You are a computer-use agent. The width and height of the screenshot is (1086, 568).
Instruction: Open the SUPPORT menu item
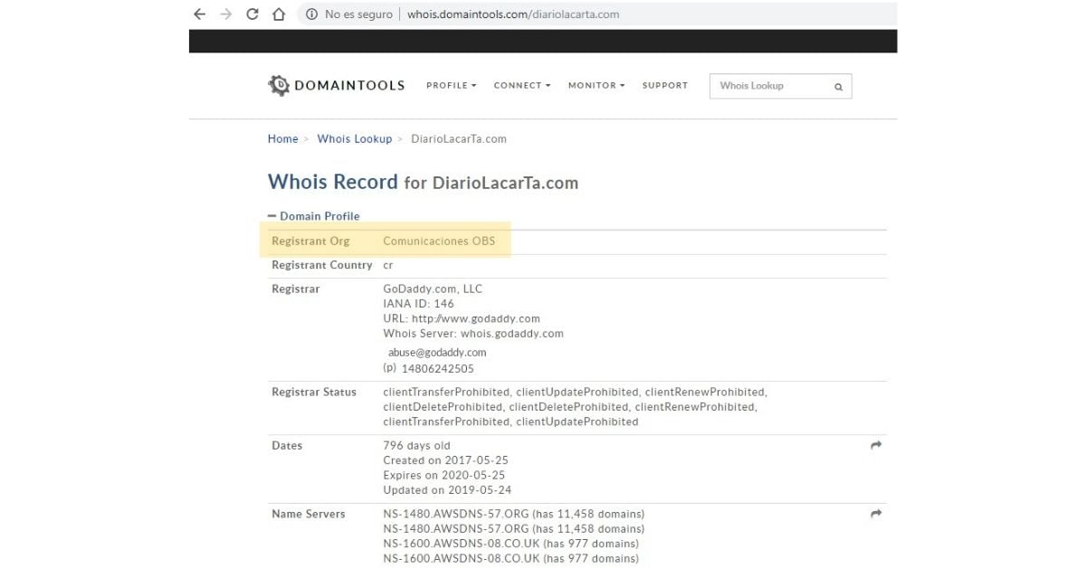(x=664, y=86)
